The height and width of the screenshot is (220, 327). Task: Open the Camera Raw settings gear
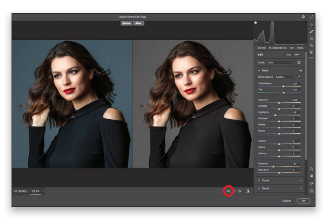[x=303, y=17]
